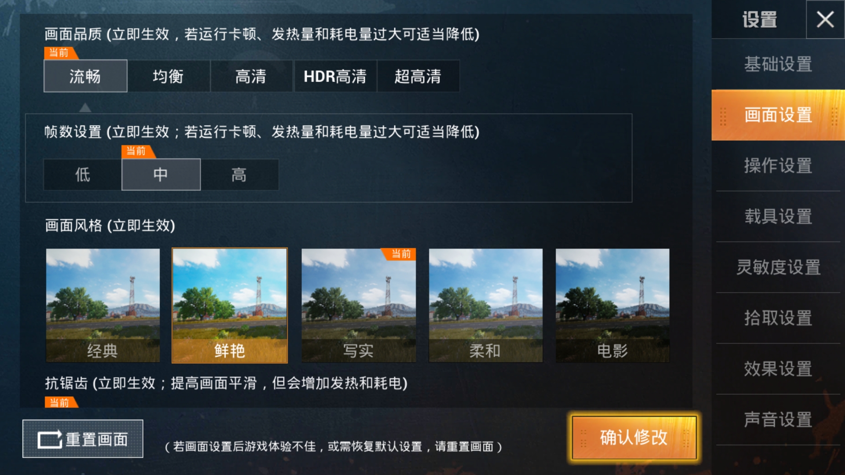Choose 均衡 graphics quality
845x475 pixels.
(168, 76)
